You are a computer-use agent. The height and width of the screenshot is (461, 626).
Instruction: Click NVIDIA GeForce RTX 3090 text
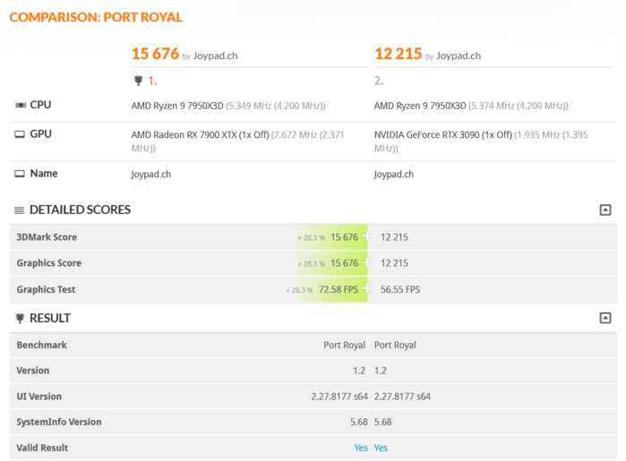[x=442, y=135]
